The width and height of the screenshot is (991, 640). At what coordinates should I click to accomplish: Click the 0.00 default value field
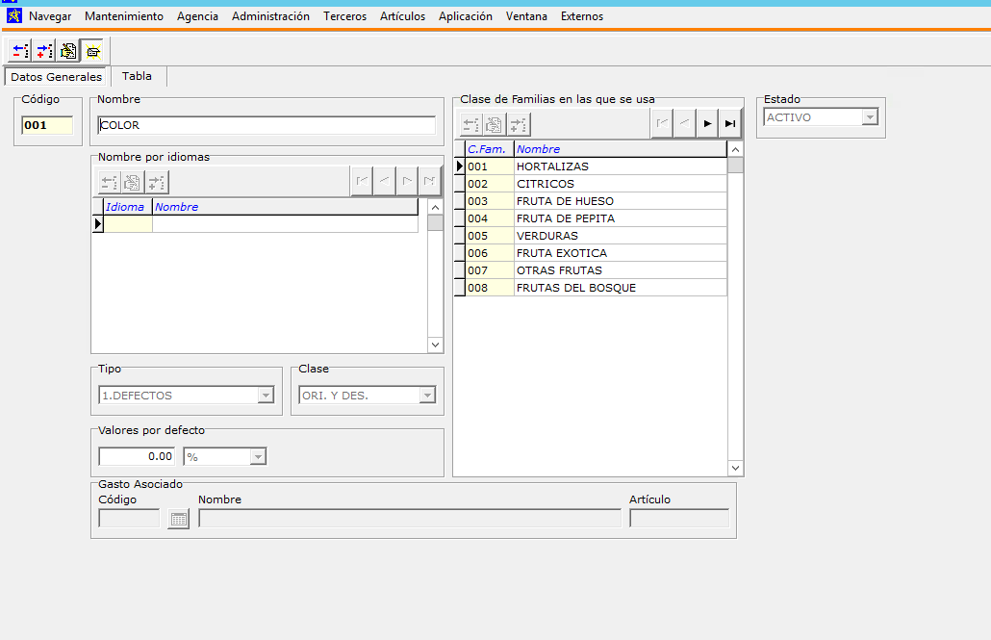click(138, 457)
